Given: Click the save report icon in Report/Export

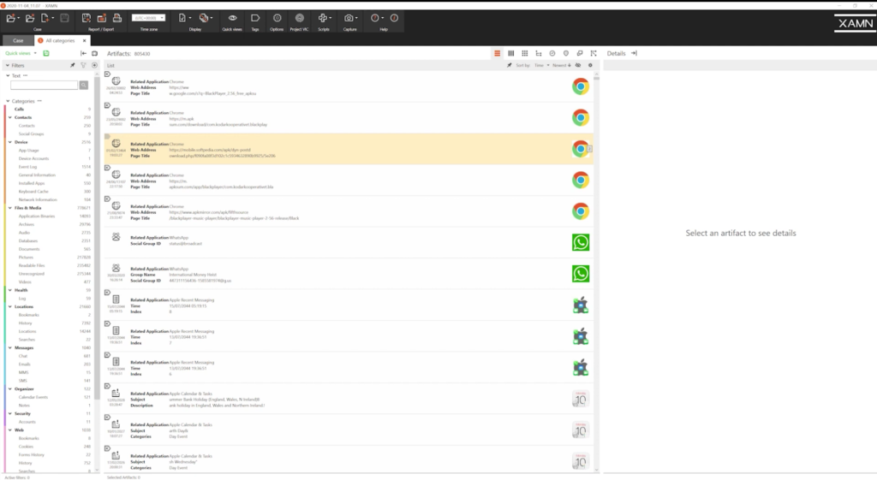Looking at the screenshot, I should point(87,18).
